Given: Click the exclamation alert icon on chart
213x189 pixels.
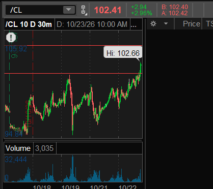Looking at the screenshot, I should pyautogui.click(x=11, y=37).
